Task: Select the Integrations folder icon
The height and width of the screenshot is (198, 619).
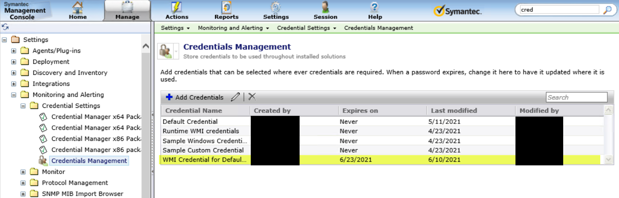Action: click(25, 83)
